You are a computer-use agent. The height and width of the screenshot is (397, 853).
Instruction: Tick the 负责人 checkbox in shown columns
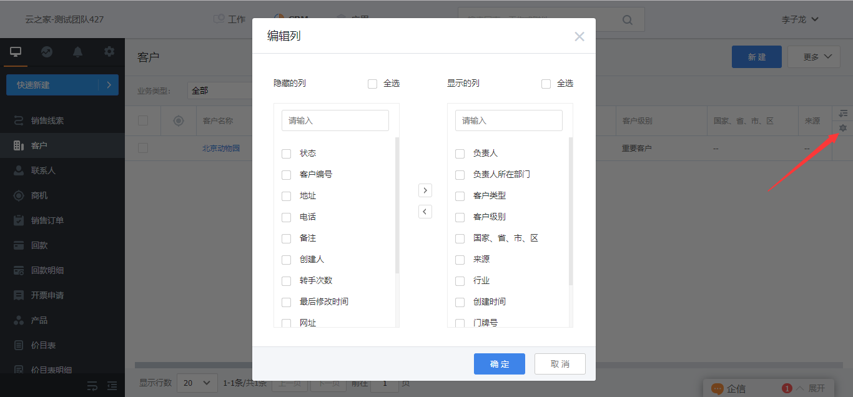460,154
